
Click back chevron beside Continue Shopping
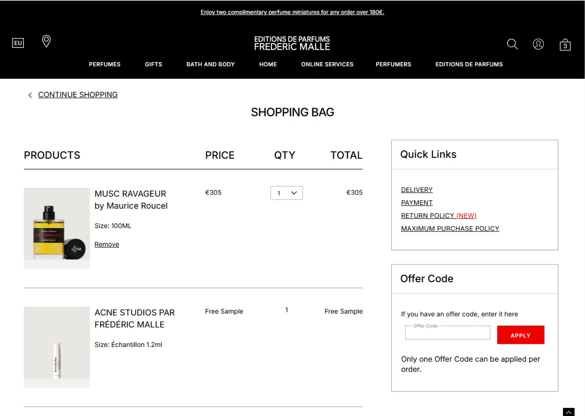pos(30,95)
